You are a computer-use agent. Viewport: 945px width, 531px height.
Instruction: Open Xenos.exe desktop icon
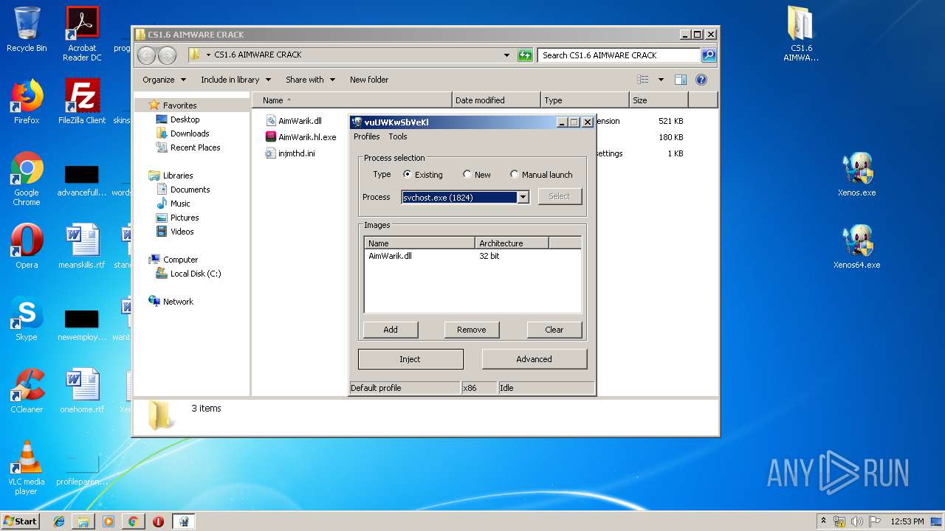point(857,175)
